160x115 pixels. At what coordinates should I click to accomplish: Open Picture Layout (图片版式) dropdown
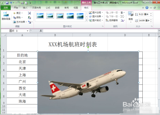click(96, 20)
